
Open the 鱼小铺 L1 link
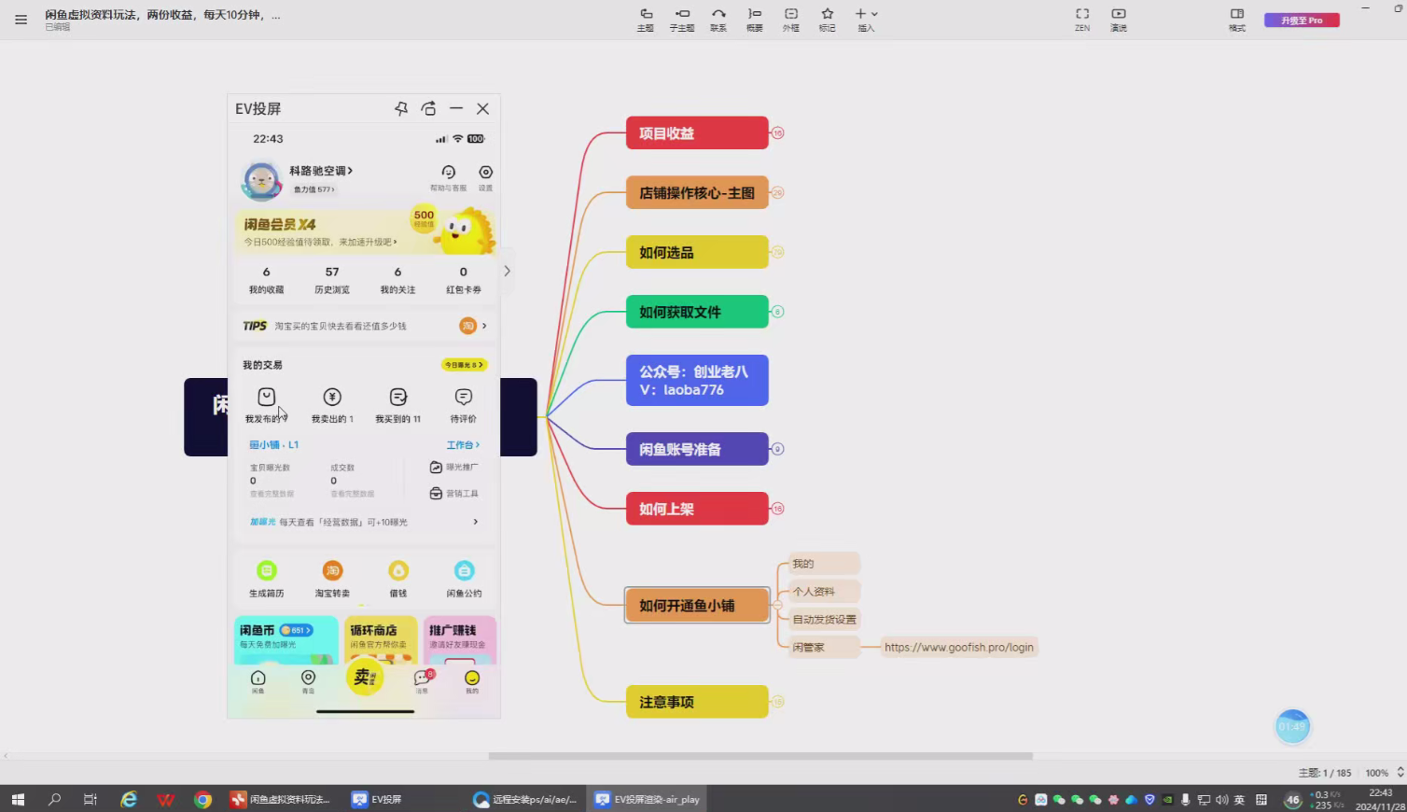coord(274,445)
